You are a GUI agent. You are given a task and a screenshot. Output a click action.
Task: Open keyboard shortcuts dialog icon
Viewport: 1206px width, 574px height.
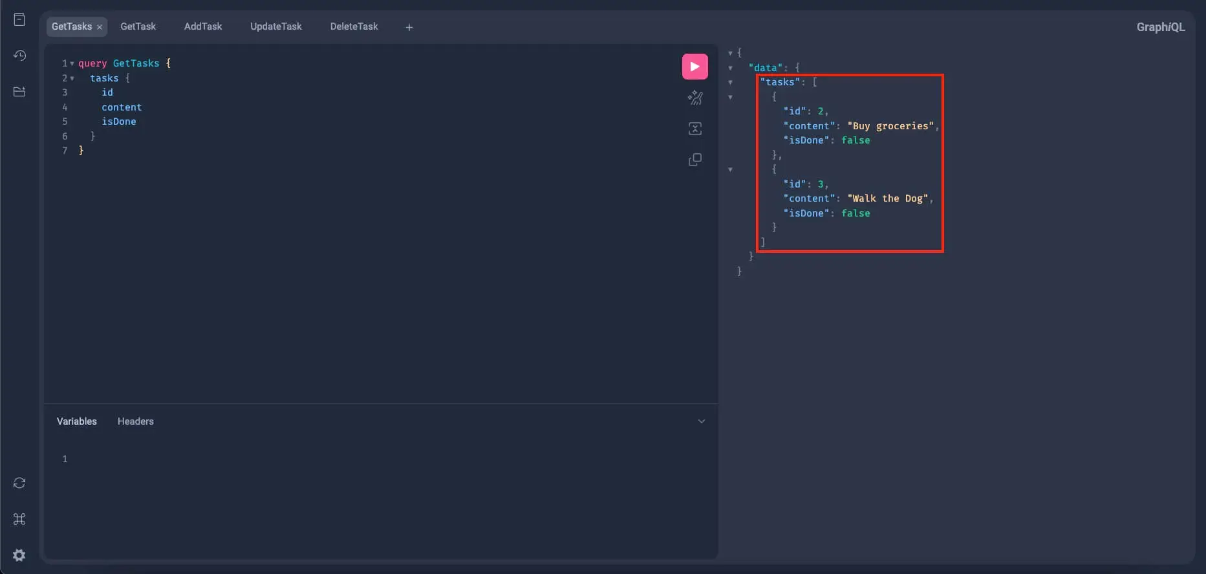19,519
